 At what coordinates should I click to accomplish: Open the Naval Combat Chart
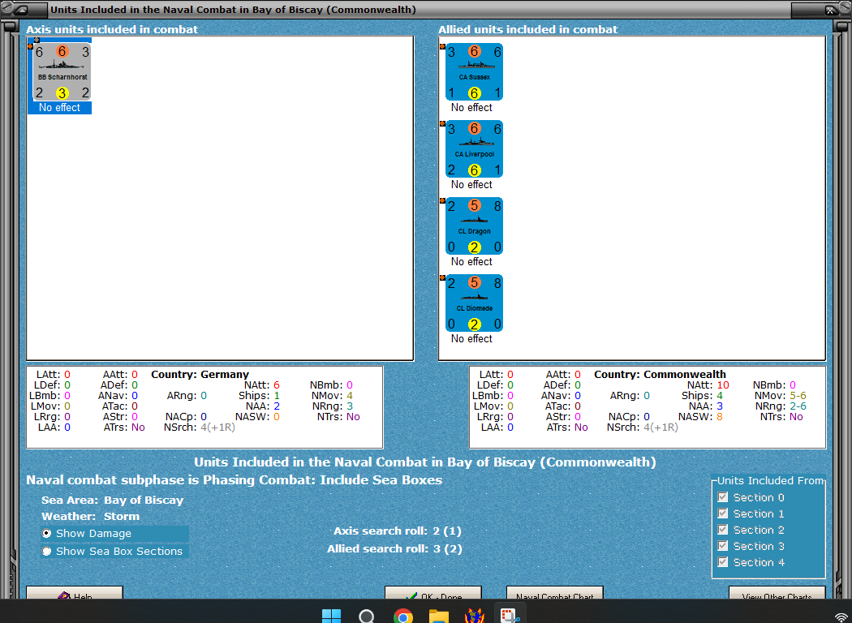tap(555, 593)
